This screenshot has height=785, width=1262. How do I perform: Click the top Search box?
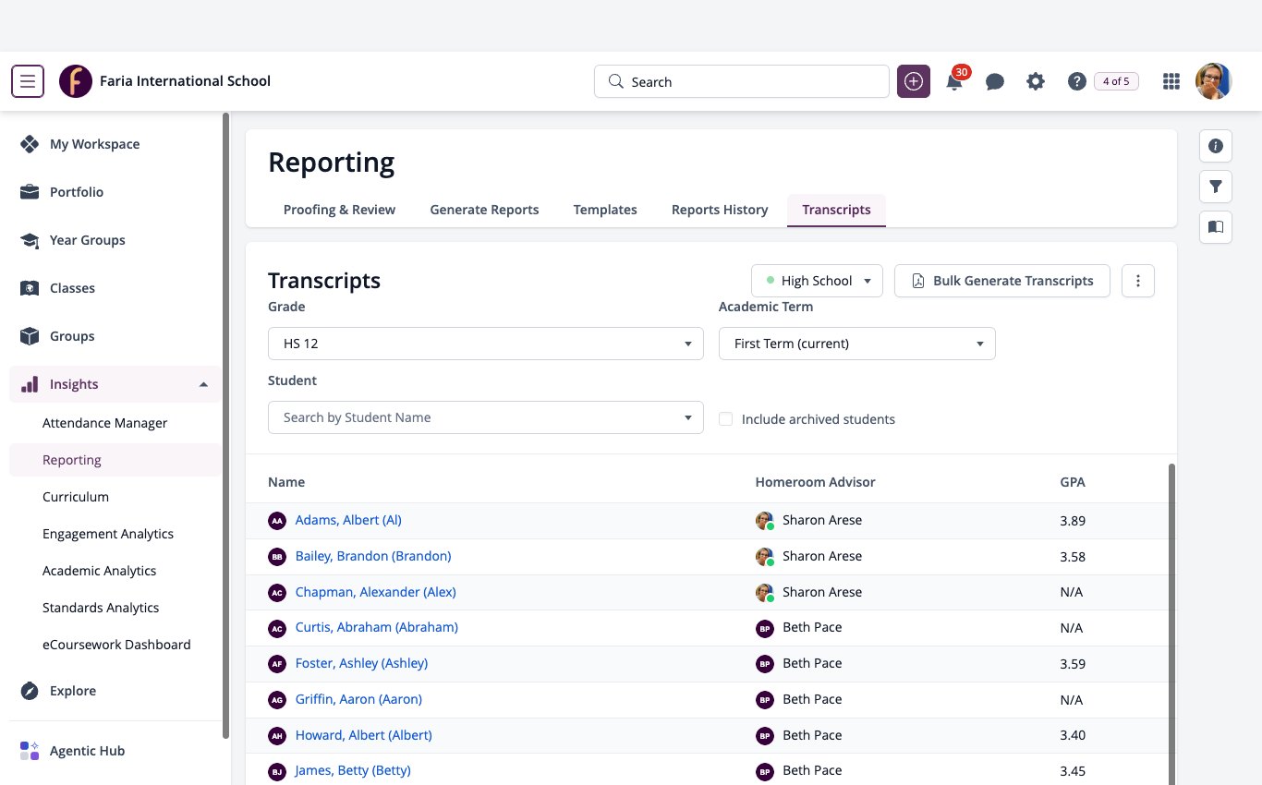[742, 81]
